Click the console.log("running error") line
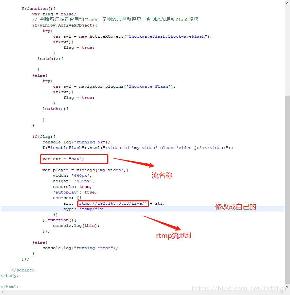The width and height of the screenshot is (290, 295). click(x=80, y=248)
